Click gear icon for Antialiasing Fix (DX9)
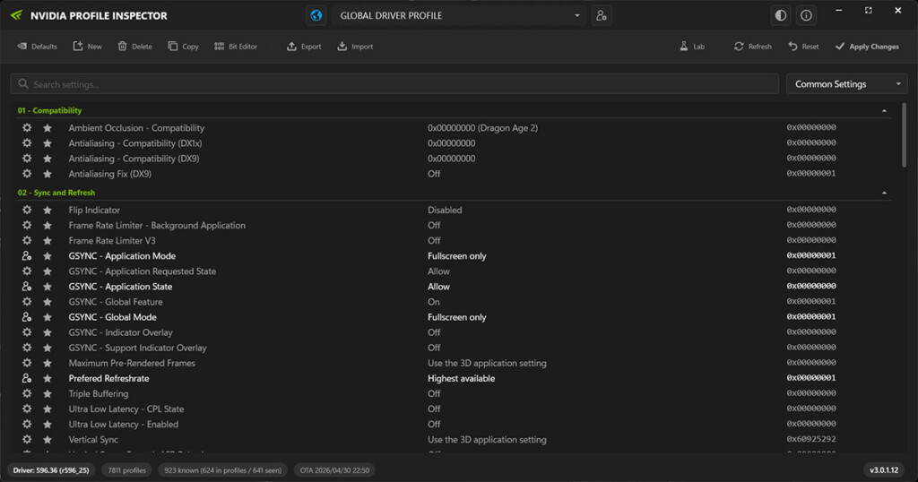 (27, 174)
